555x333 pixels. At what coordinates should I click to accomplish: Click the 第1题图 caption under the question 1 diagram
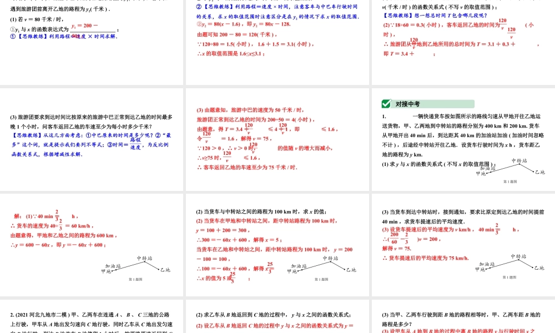(510, 181)
